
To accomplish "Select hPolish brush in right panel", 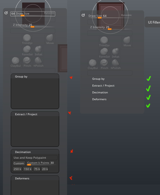I will point(116,64).
